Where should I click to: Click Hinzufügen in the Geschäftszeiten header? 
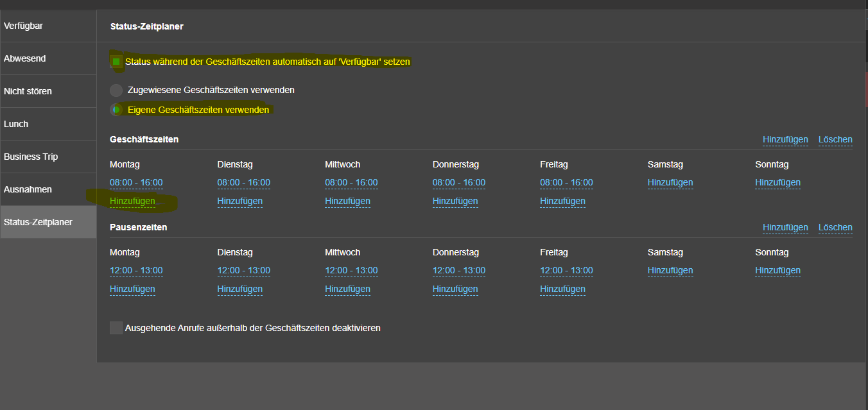pos(785,139)
